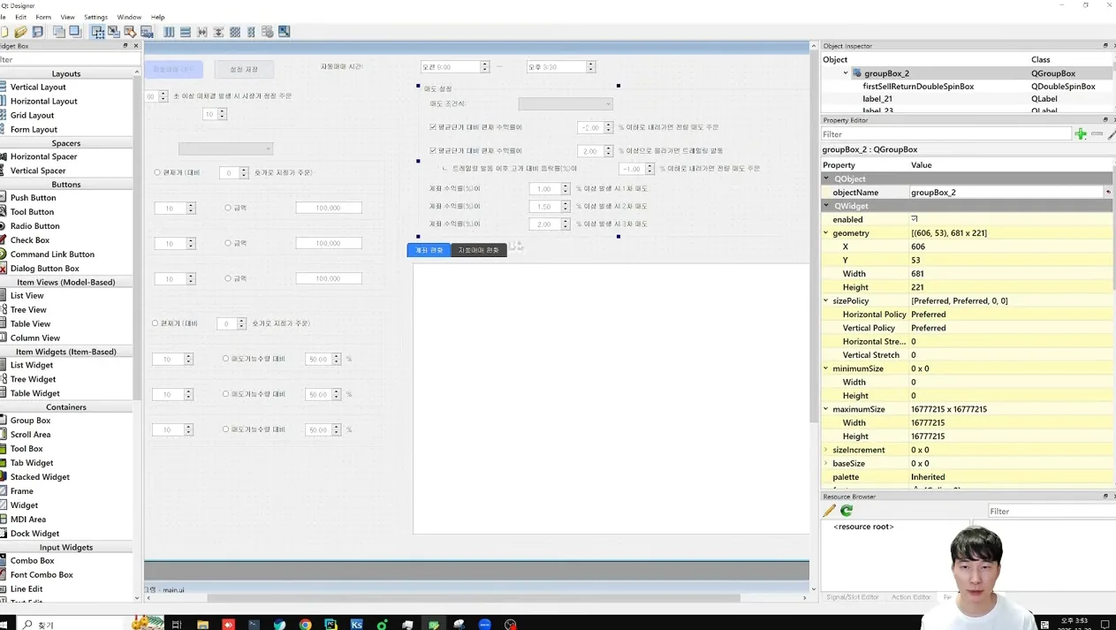
Task: Click the Open form folder icon
Action: [21, 32]
